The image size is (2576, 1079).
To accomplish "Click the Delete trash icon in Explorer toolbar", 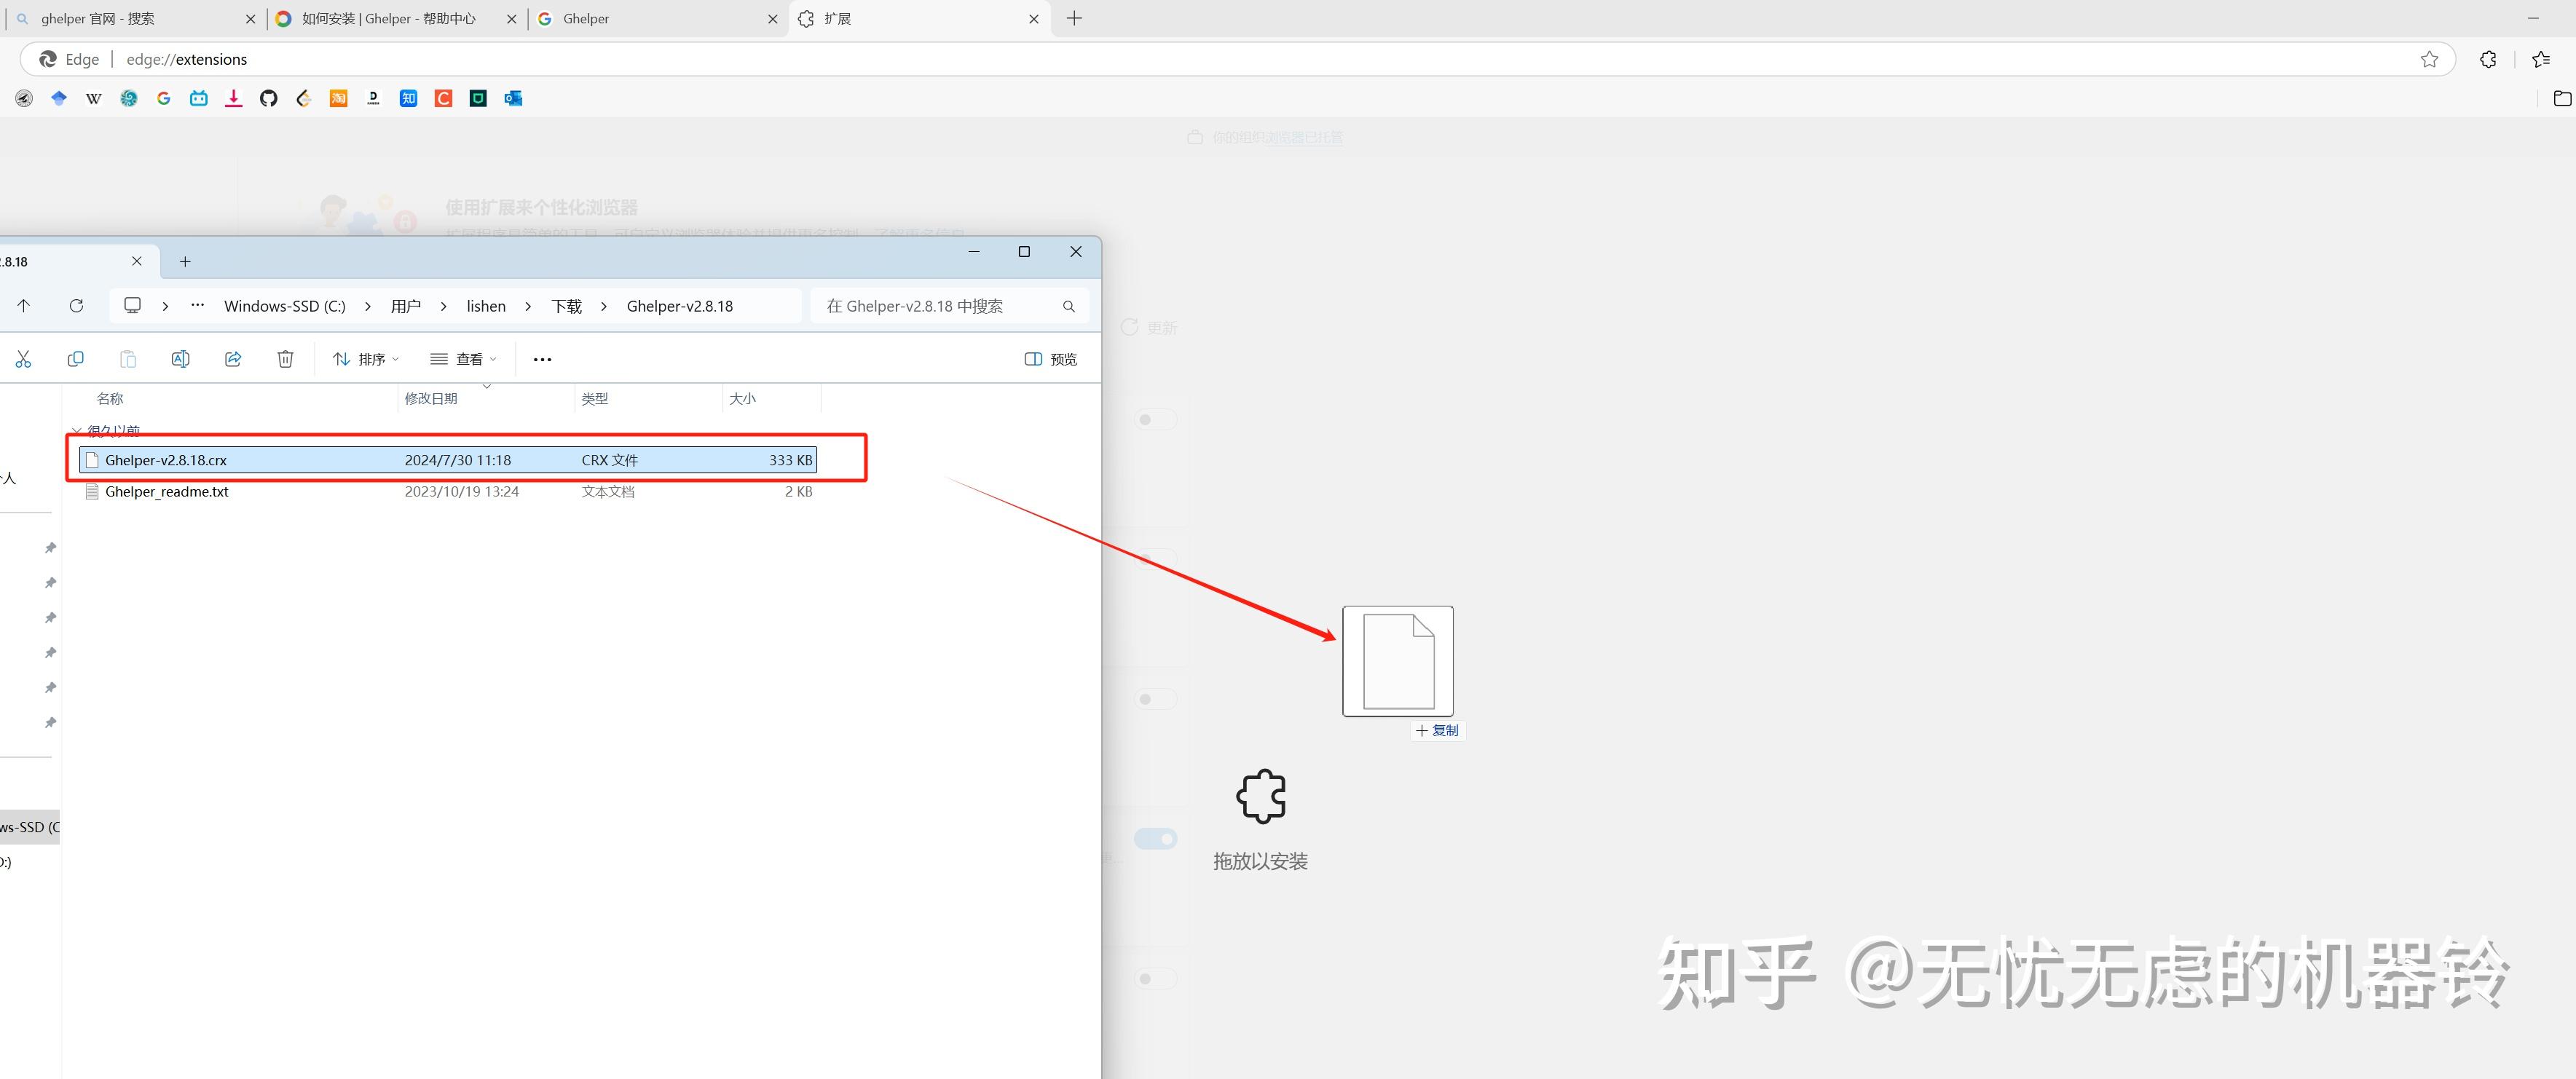I will click(285, 359).
